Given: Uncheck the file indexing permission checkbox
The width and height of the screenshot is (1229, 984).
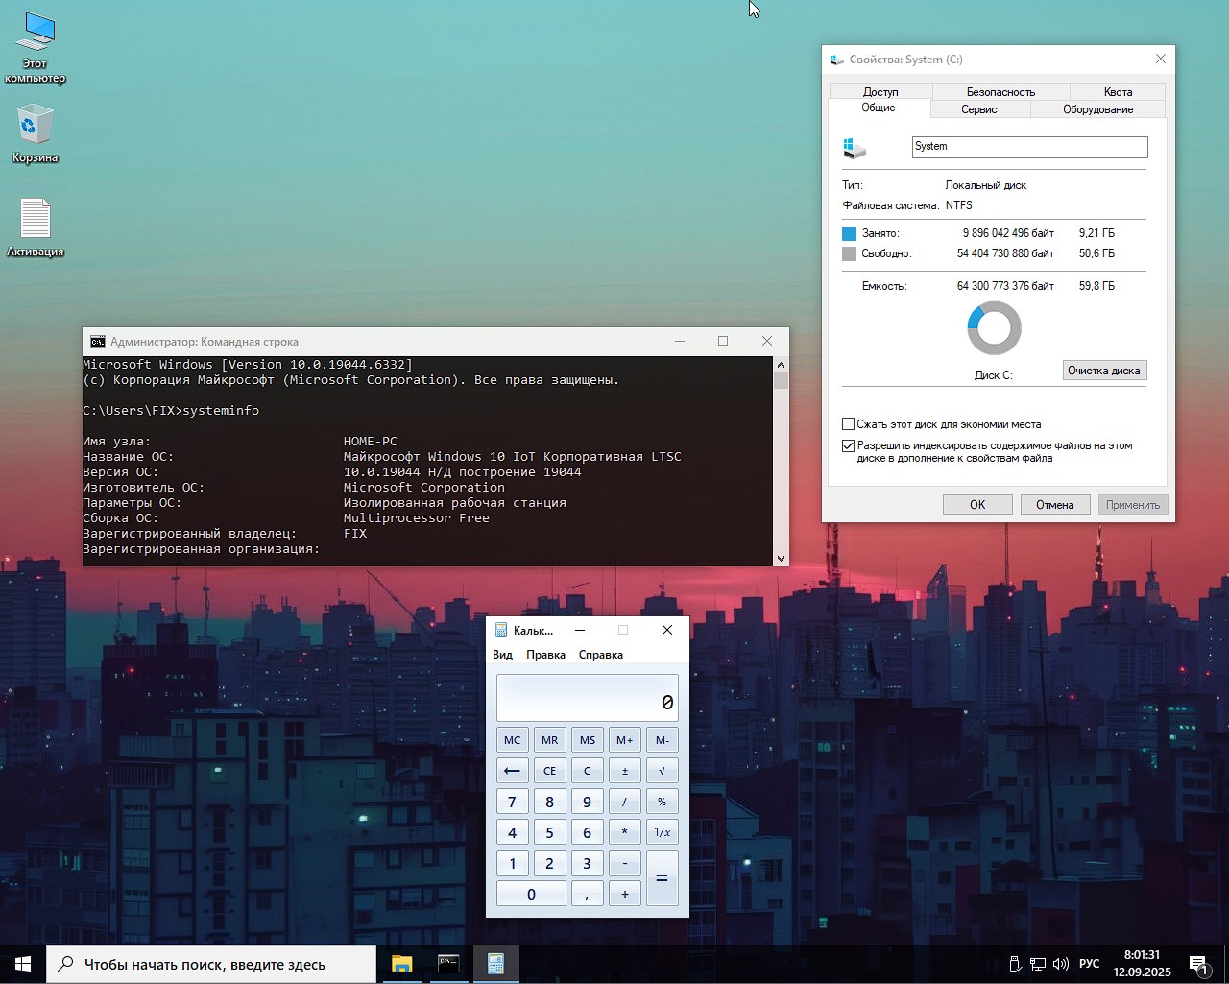Looking at the screenshot, I should (849, 446).
